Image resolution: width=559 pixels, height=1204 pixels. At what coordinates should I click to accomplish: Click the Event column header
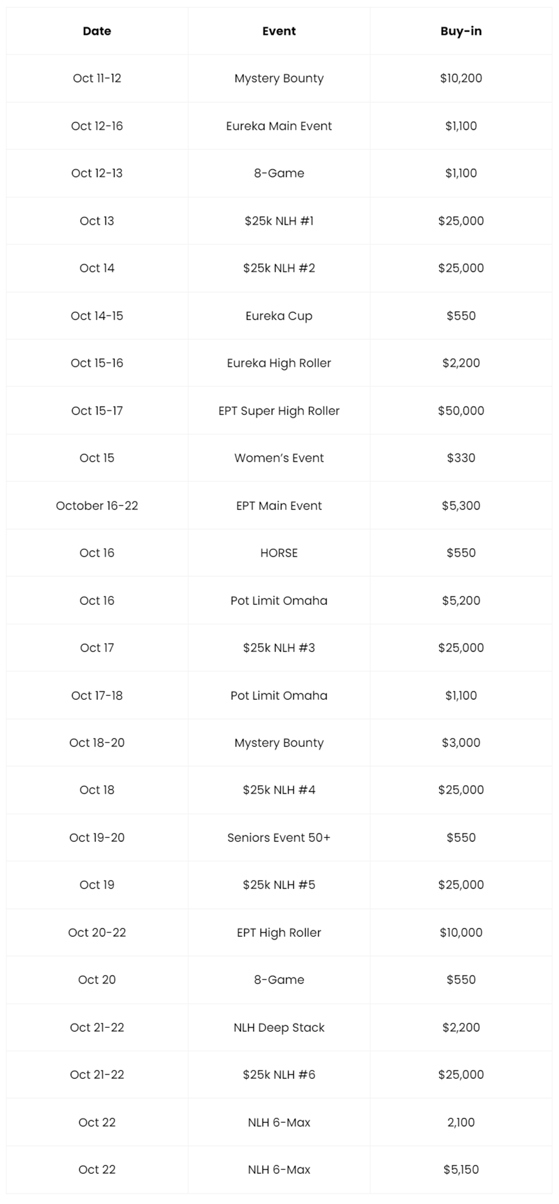tap(279, 31)
